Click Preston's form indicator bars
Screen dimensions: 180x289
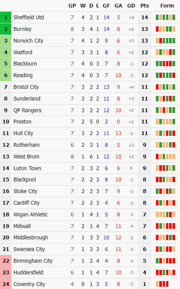pos(165,122)
